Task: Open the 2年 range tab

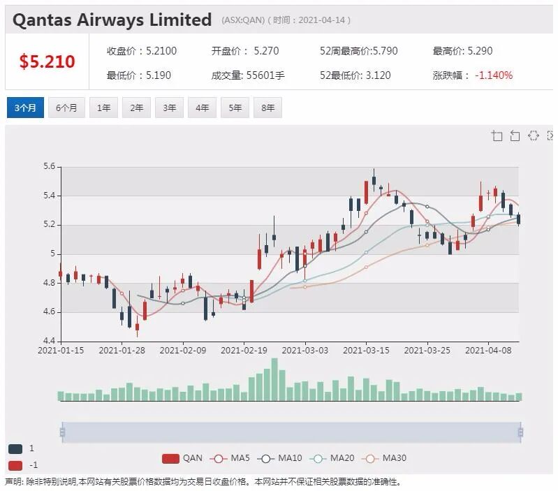Action: coord(136,108)
